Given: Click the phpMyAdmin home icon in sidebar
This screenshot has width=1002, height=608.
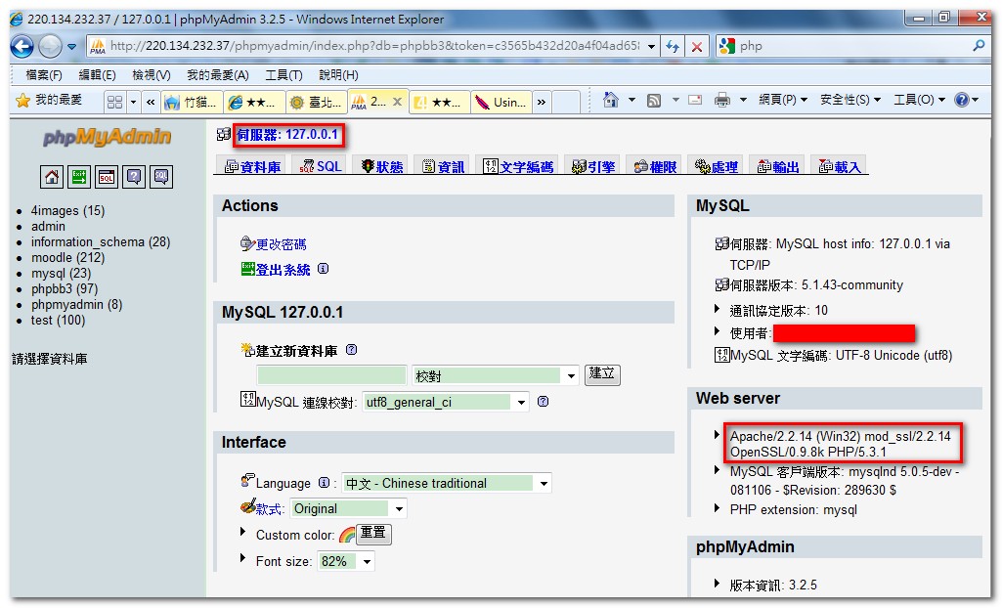Looking at the screenshot, I should [52, 176].
